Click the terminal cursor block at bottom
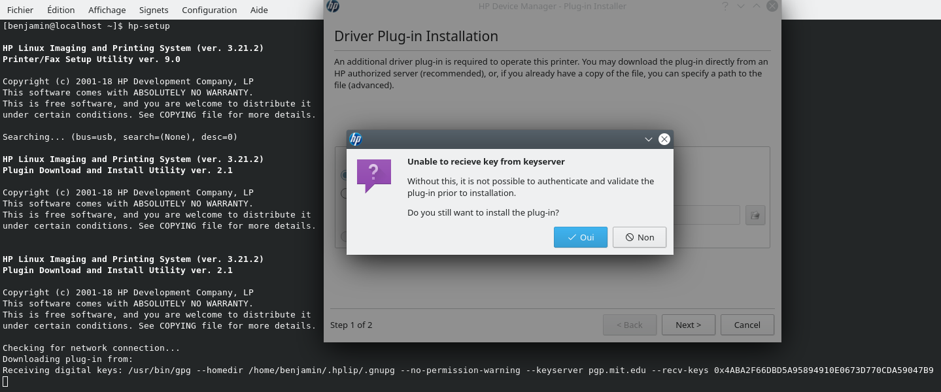The height and width of the screenshot is (392, 941). [5, 382]
